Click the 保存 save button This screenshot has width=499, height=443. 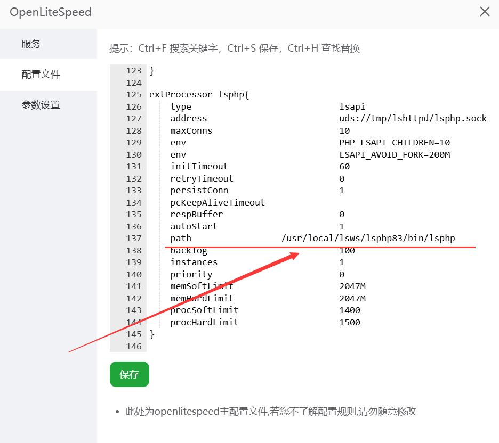click(129, 374)
